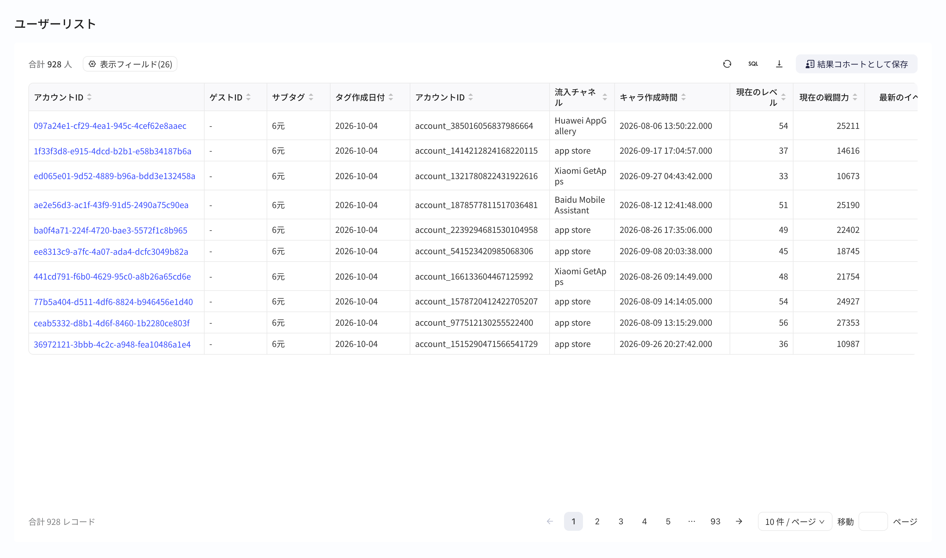946x558 pixels.
Task: Sort by タグ作成日付 column
Action: pos(391,97)
